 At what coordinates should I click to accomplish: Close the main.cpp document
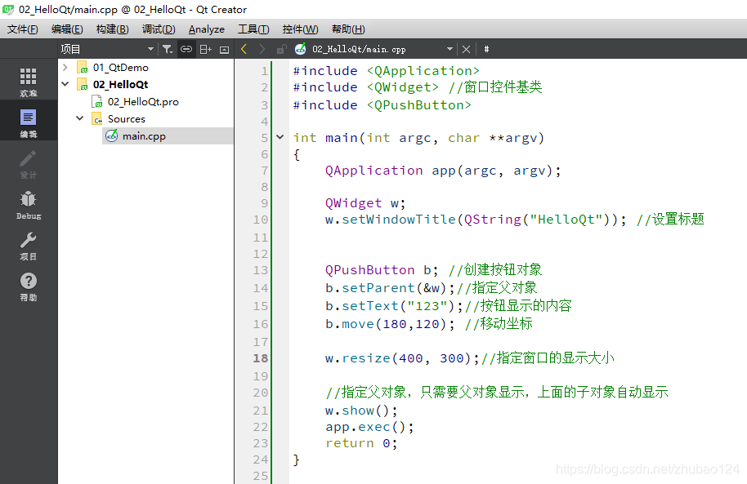(x=467, y=49)
